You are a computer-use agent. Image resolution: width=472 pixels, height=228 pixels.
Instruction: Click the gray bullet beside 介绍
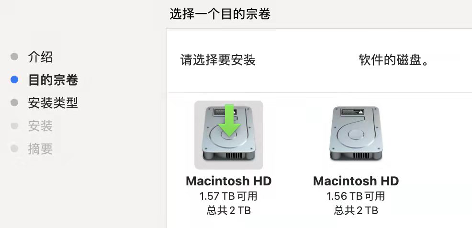(x=14, y=57)
